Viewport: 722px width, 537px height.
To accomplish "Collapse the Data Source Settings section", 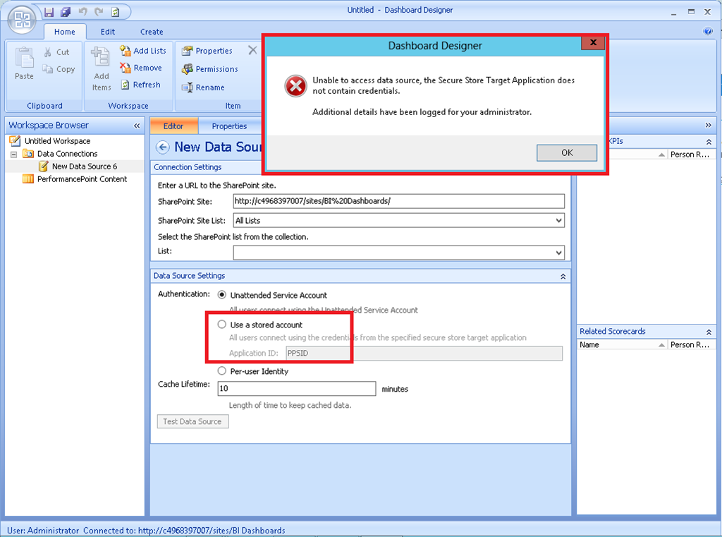I will pos(563,276).
